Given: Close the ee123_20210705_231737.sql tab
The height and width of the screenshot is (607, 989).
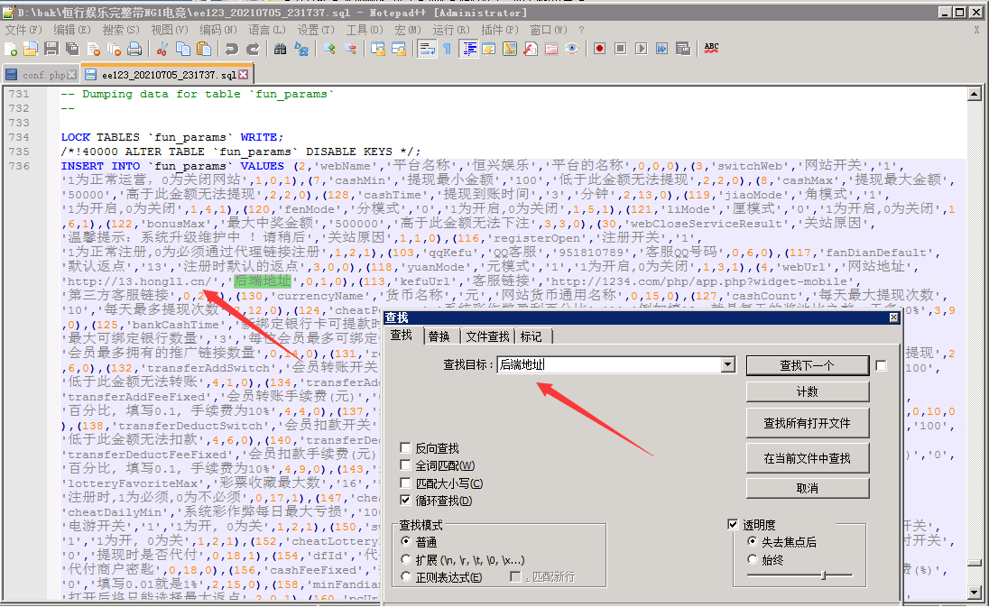Looking at the screenshot, I should [244, 74].
